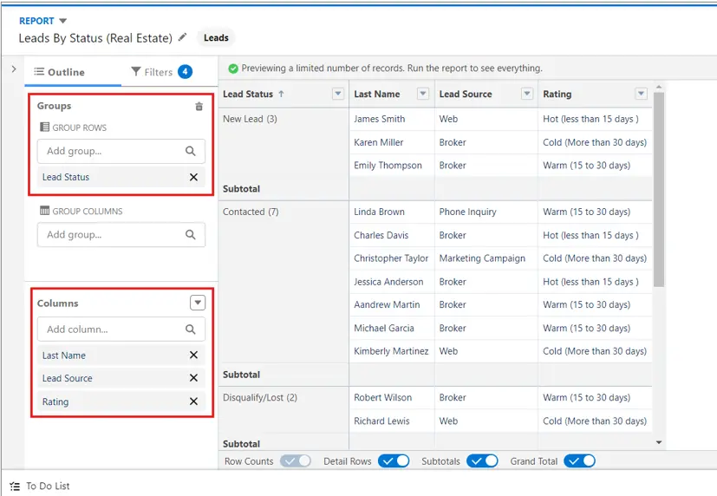
Task: Select the Outline tab
Action: pyautogui.click(x=60, y=72)
